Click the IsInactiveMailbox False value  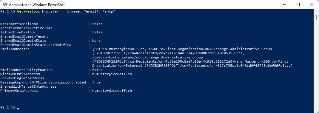pyautogui.click(x=97, y=32)
